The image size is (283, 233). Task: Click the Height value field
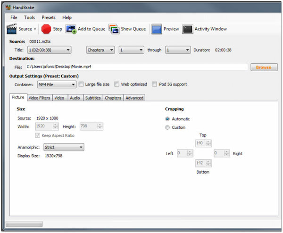point(89,126)
